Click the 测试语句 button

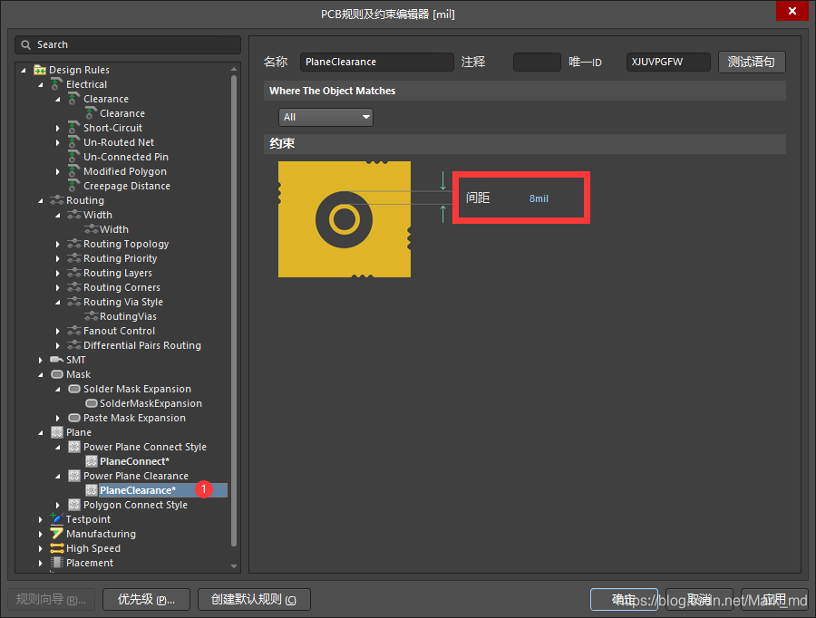(x=751, y=62)
